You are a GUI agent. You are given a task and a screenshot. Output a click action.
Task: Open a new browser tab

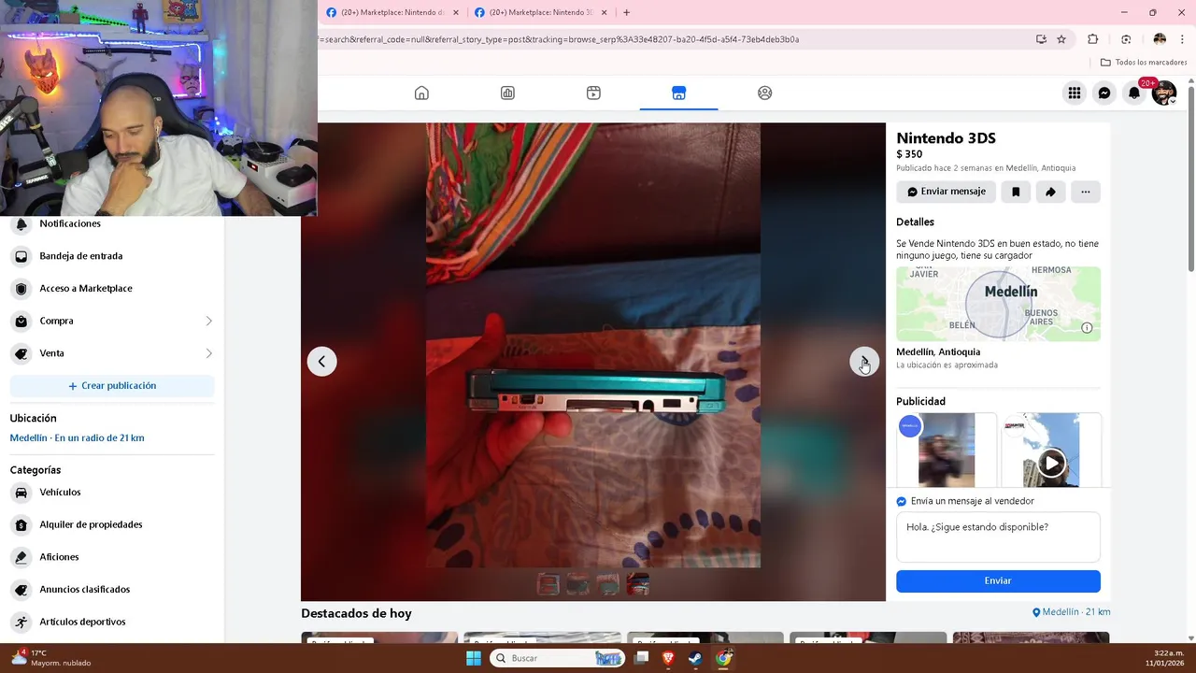click(626, 12)
